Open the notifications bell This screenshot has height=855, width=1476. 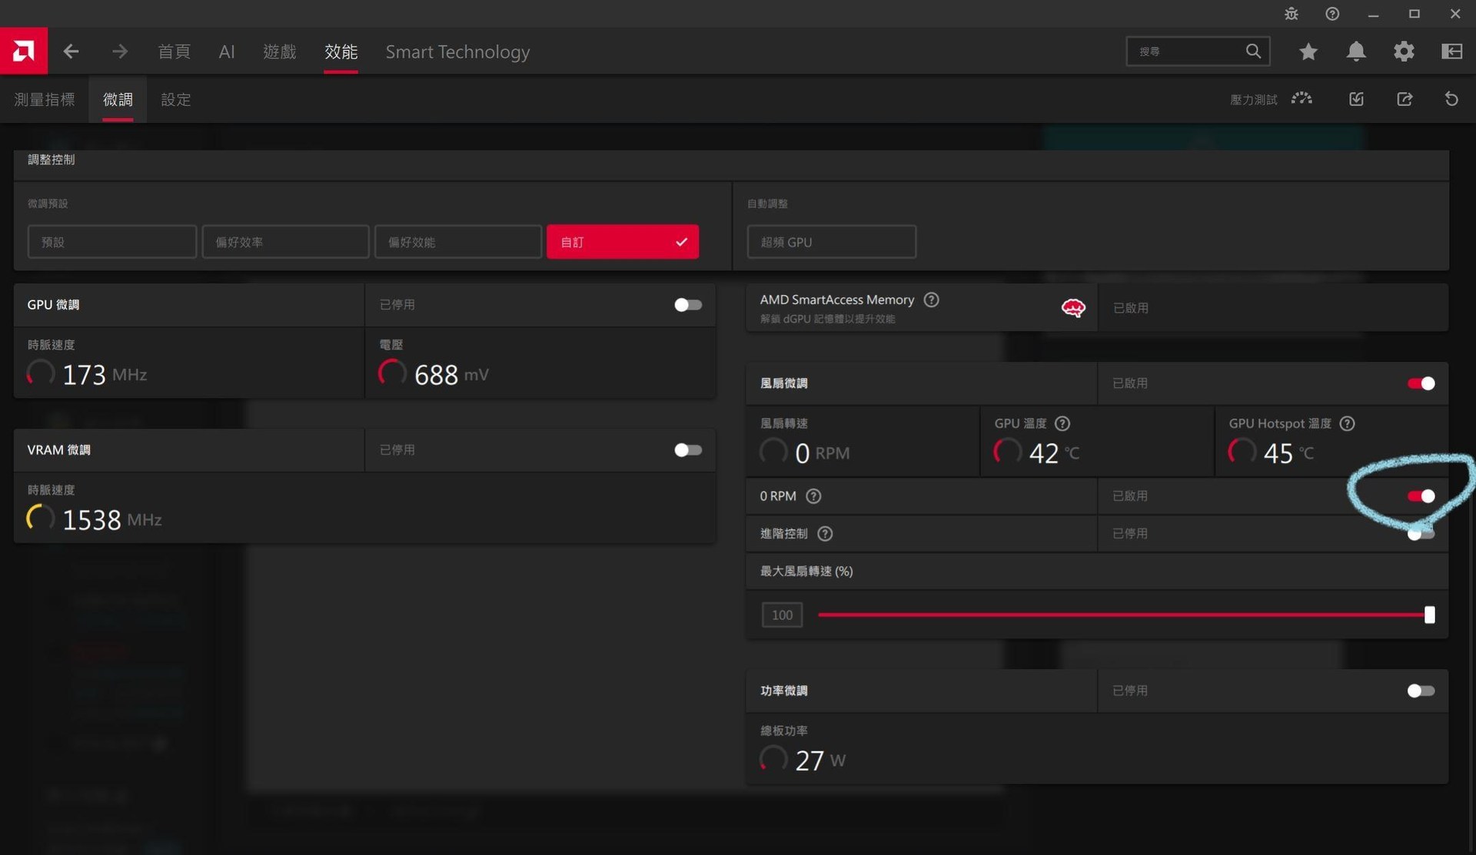click(1355, 51)
